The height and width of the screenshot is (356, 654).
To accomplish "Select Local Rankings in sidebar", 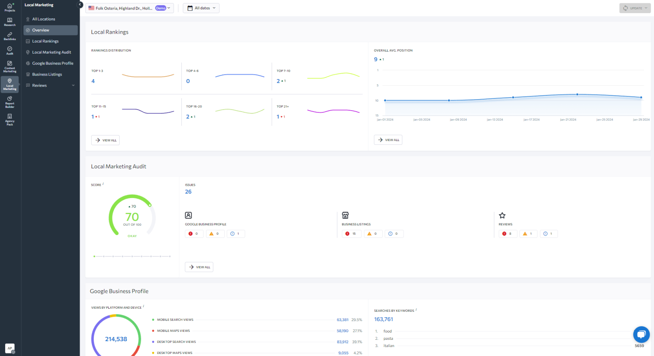I will [45, 41].
